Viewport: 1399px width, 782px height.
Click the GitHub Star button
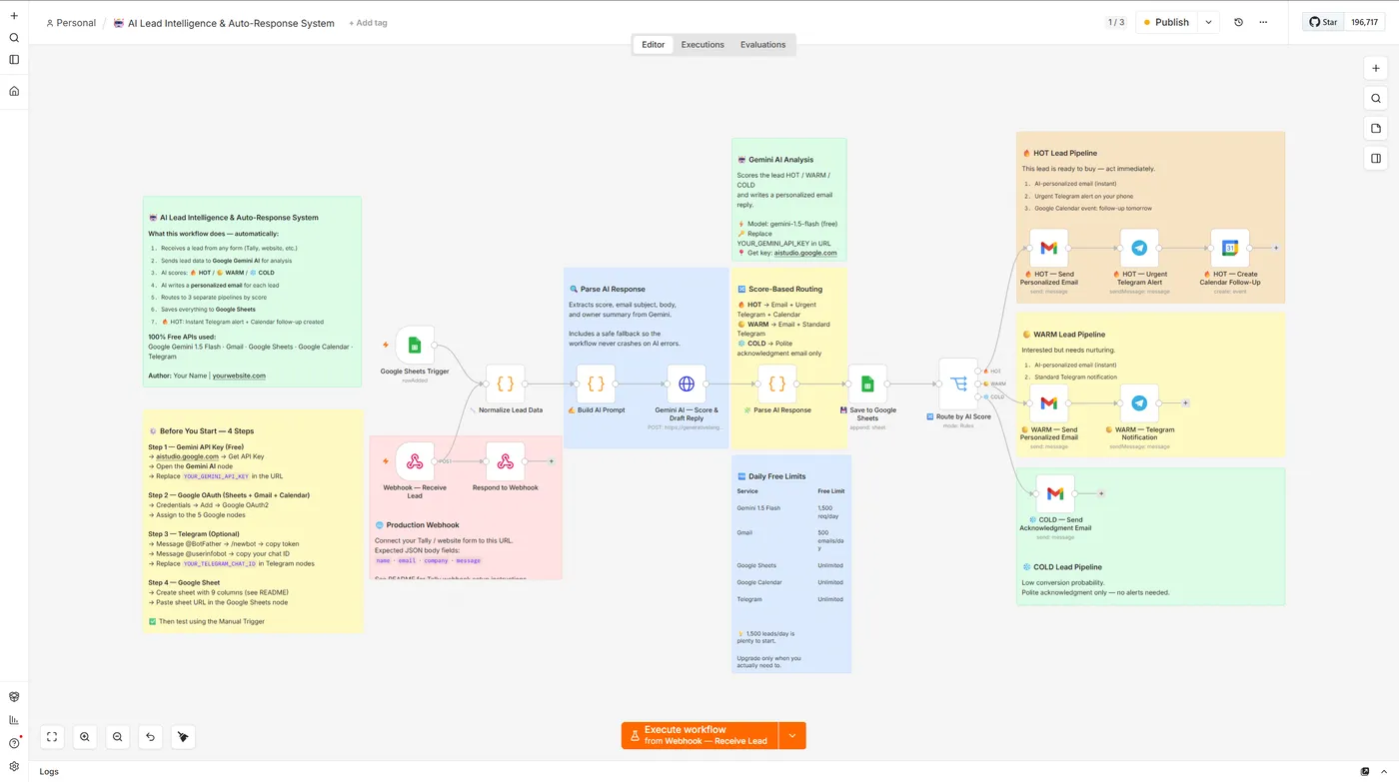click(x=1323, y=22)
